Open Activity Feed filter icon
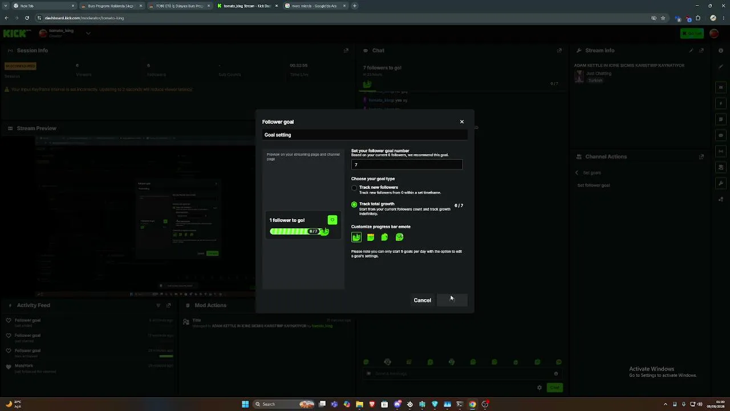The width and height of the screenshot is (730, 411). click(x=158, y=305)
